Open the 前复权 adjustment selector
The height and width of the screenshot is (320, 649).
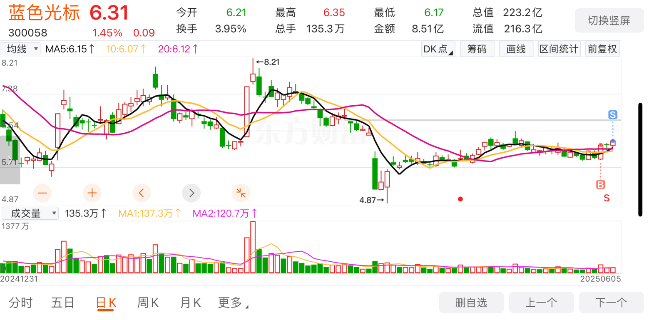[602, 49]
